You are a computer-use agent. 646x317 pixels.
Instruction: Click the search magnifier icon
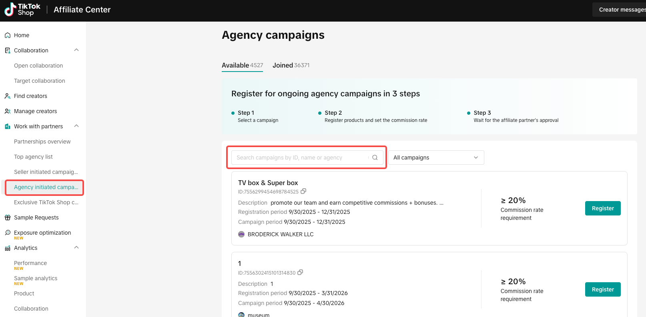point(375,158)
